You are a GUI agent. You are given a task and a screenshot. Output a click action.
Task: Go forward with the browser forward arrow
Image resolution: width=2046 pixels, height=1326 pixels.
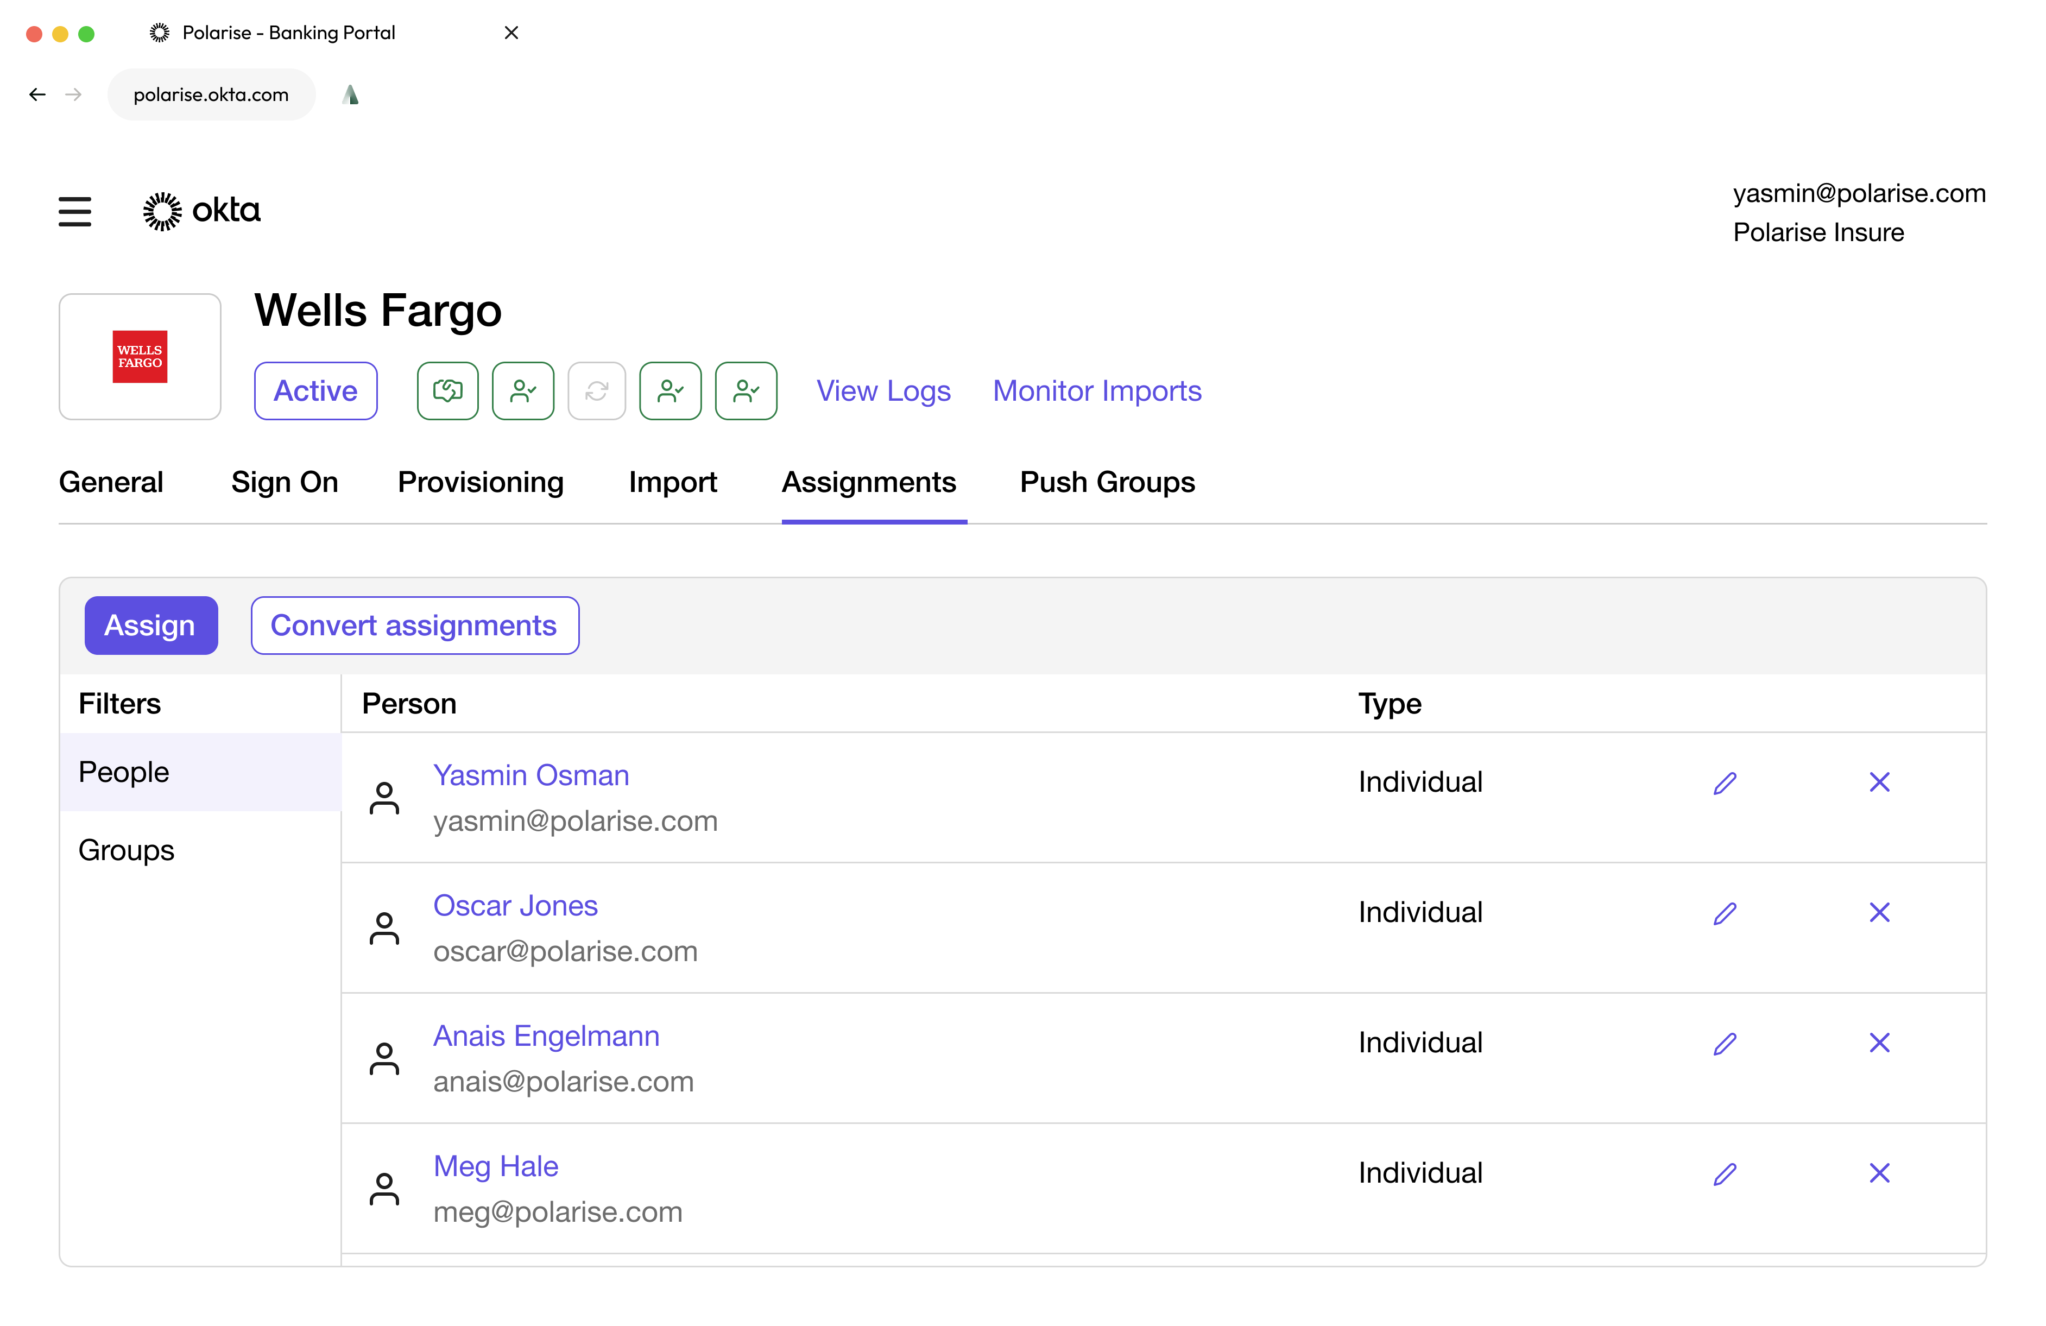coord(74,94)
